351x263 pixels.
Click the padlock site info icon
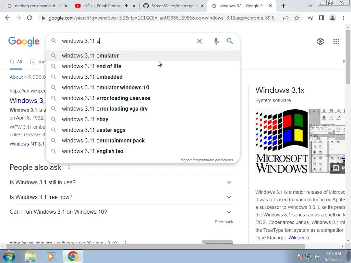click(43, 18)
